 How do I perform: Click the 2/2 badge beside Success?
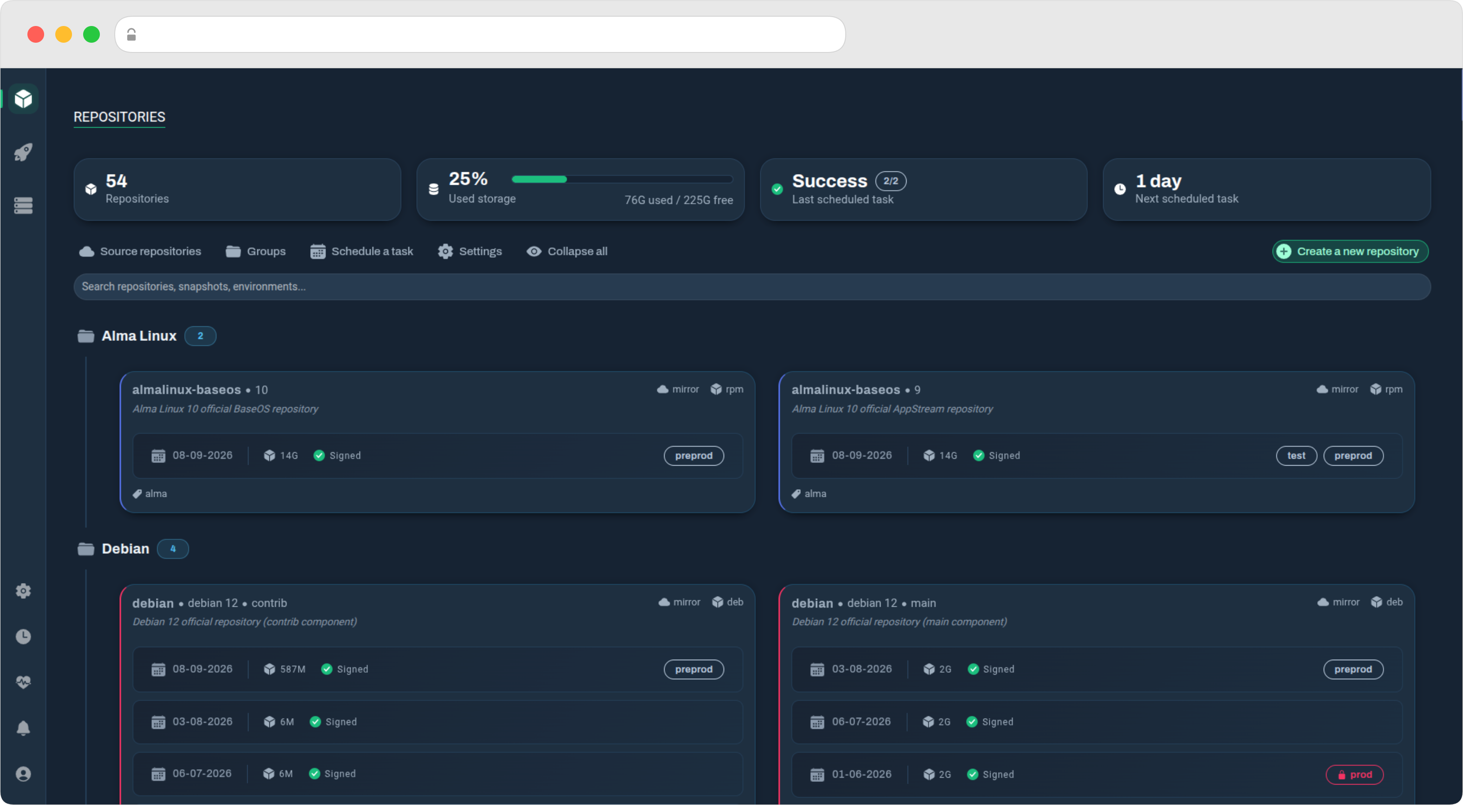tap(890, 181)
